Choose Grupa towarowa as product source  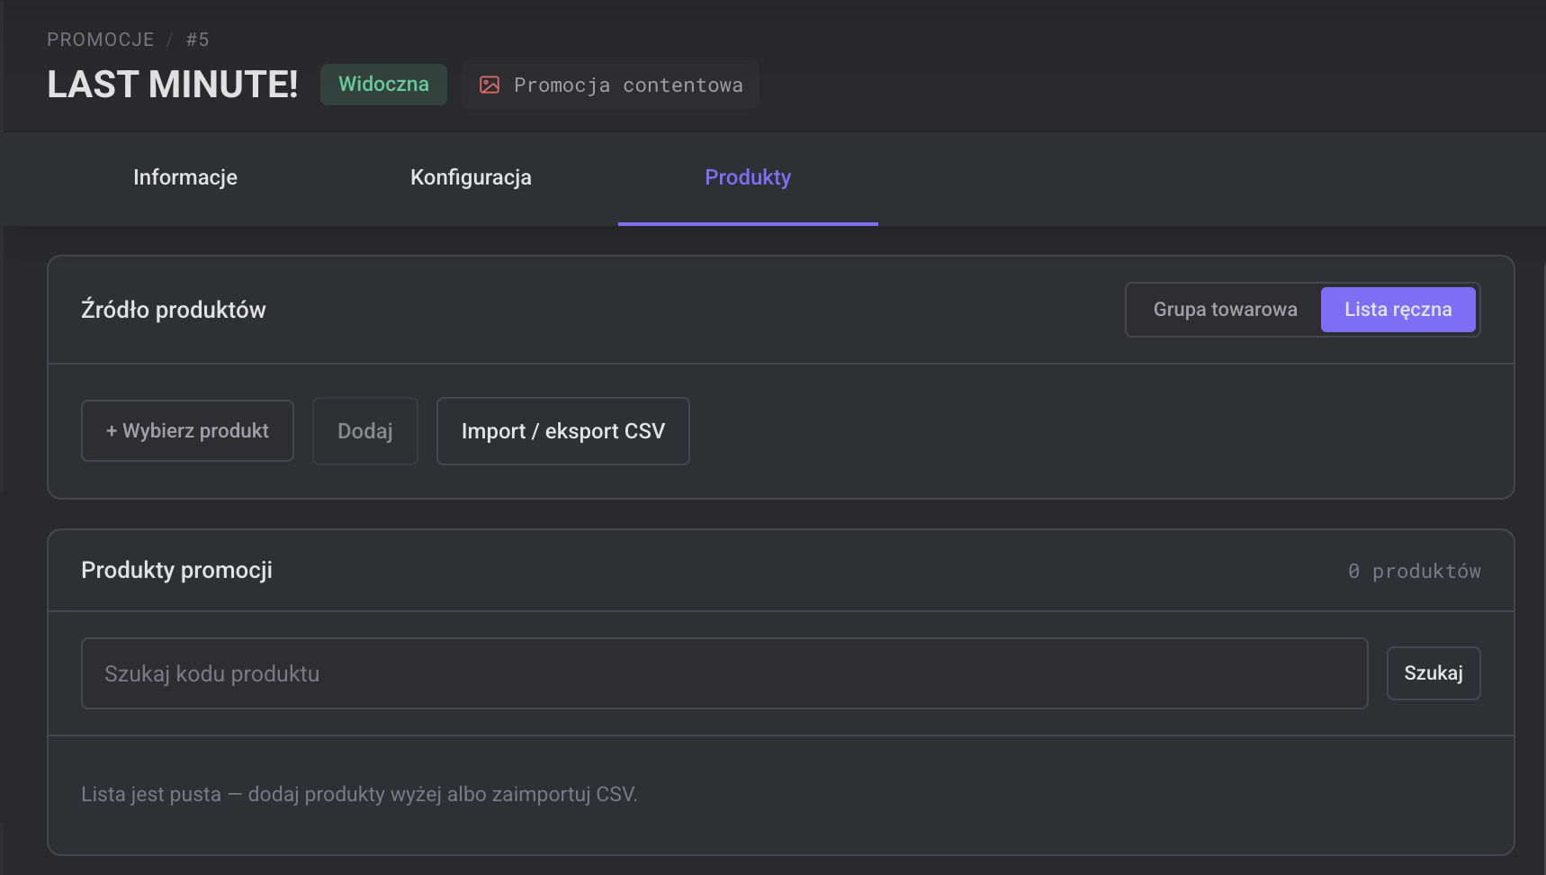1225,310
